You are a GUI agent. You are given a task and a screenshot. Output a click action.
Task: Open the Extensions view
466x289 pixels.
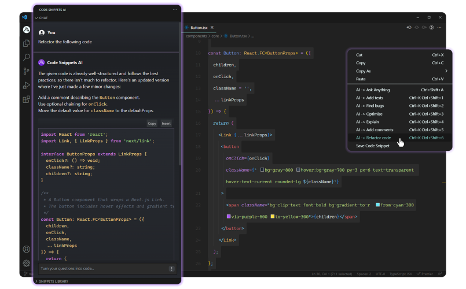click(x=27, y=99)
